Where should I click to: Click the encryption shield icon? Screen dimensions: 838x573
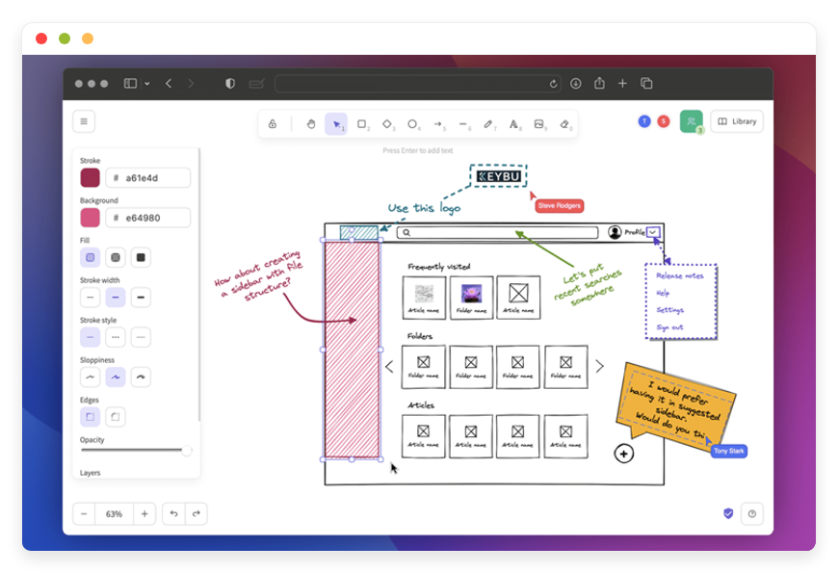point(728,513)
